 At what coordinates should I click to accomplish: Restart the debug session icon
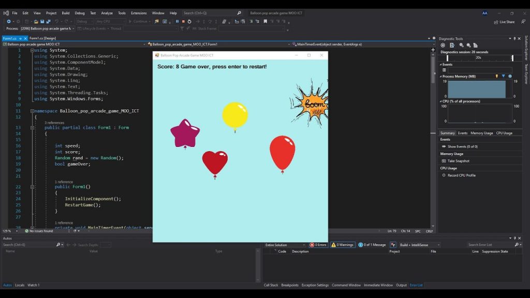[189, 21]
